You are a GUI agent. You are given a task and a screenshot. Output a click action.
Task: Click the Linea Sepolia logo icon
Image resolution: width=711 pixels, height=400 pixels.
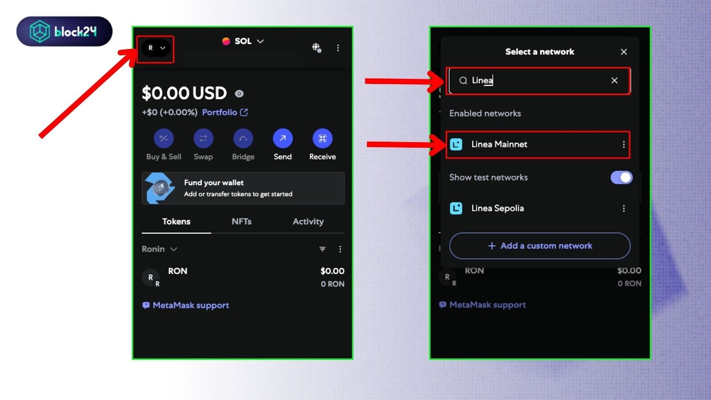(456, 208)
